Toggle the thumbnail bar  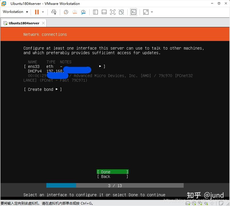(104, 12)
